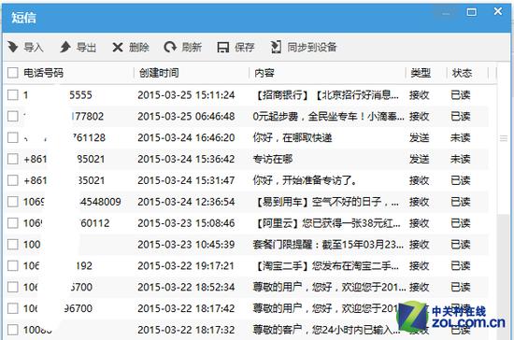Open the 套餐门限提醒 message content
The width and height of the screenshot is (514, 340).
328,245
